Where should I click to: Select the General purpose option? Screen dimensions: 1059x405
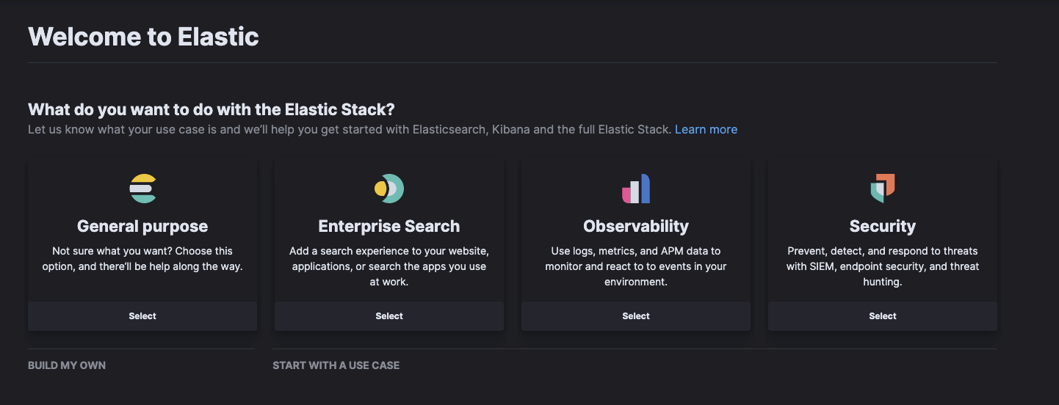click(142, 316)
